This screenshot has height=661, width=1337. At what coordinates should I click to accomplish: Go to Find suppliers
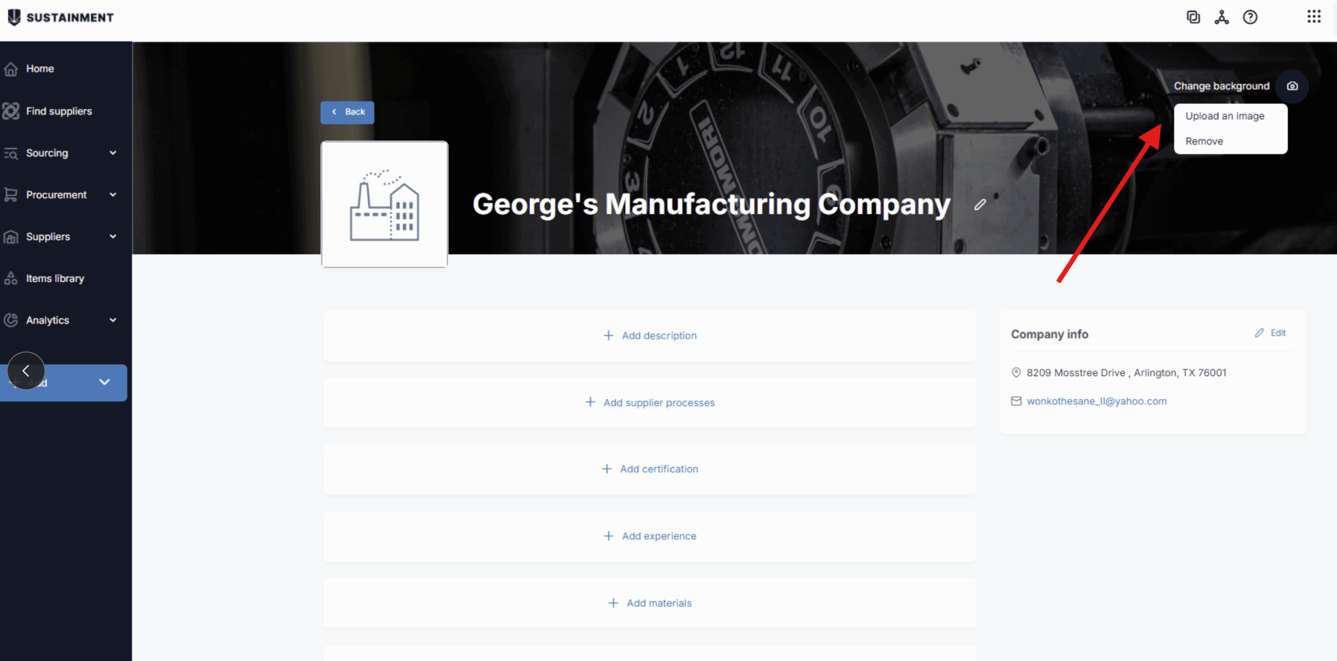click(58, 111)
